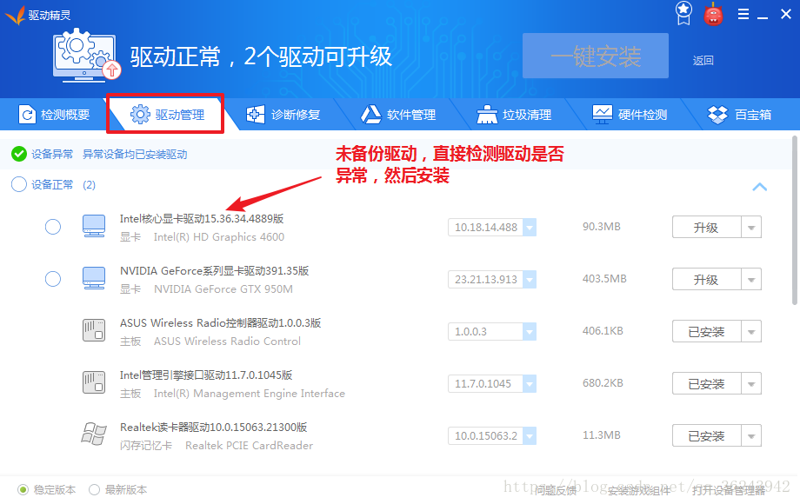The width and height of the screenshot is (800, 504).
Task: Open the 垃圾清理 tab
Action: pos(514,115)
